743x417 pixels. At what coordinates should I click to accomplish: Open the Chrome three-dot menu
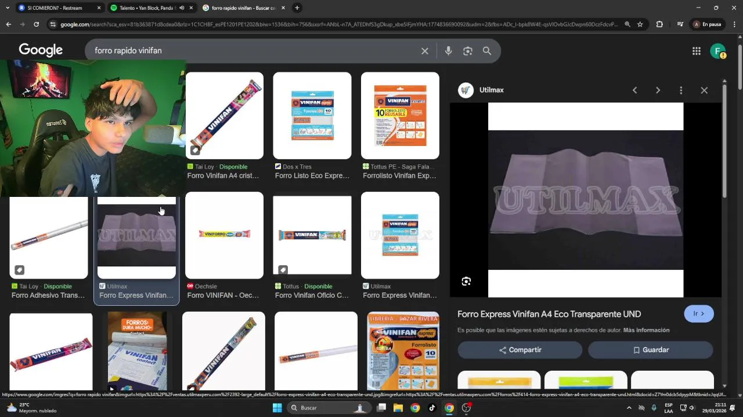pos(734,24)
